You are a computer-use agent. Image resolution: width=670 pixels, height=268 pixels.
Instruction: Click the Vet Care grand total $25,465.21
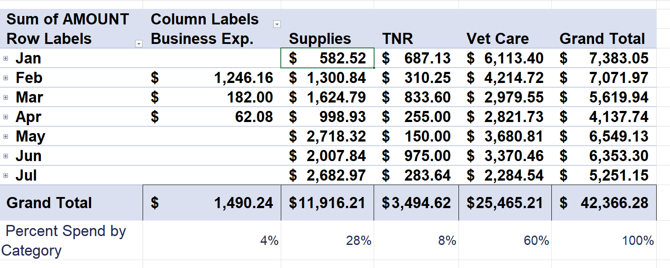click(505, 203)
